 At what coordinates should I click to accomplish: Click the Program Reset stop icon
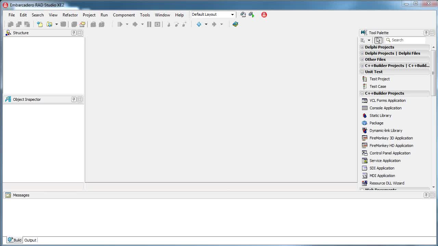coord(157,24)
